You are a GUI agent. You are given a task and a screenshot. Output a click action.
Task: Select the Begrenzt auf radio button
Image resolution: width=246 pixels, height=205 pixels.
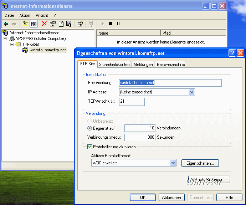click(89, 128)
